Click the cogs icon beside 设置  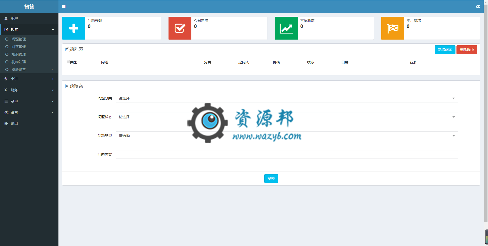point(6,112)
